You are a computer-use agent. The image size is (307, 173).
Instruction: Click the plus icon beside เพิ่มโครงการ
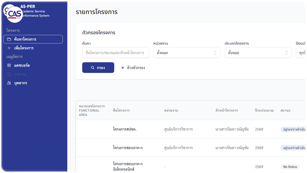coord(9,48)
